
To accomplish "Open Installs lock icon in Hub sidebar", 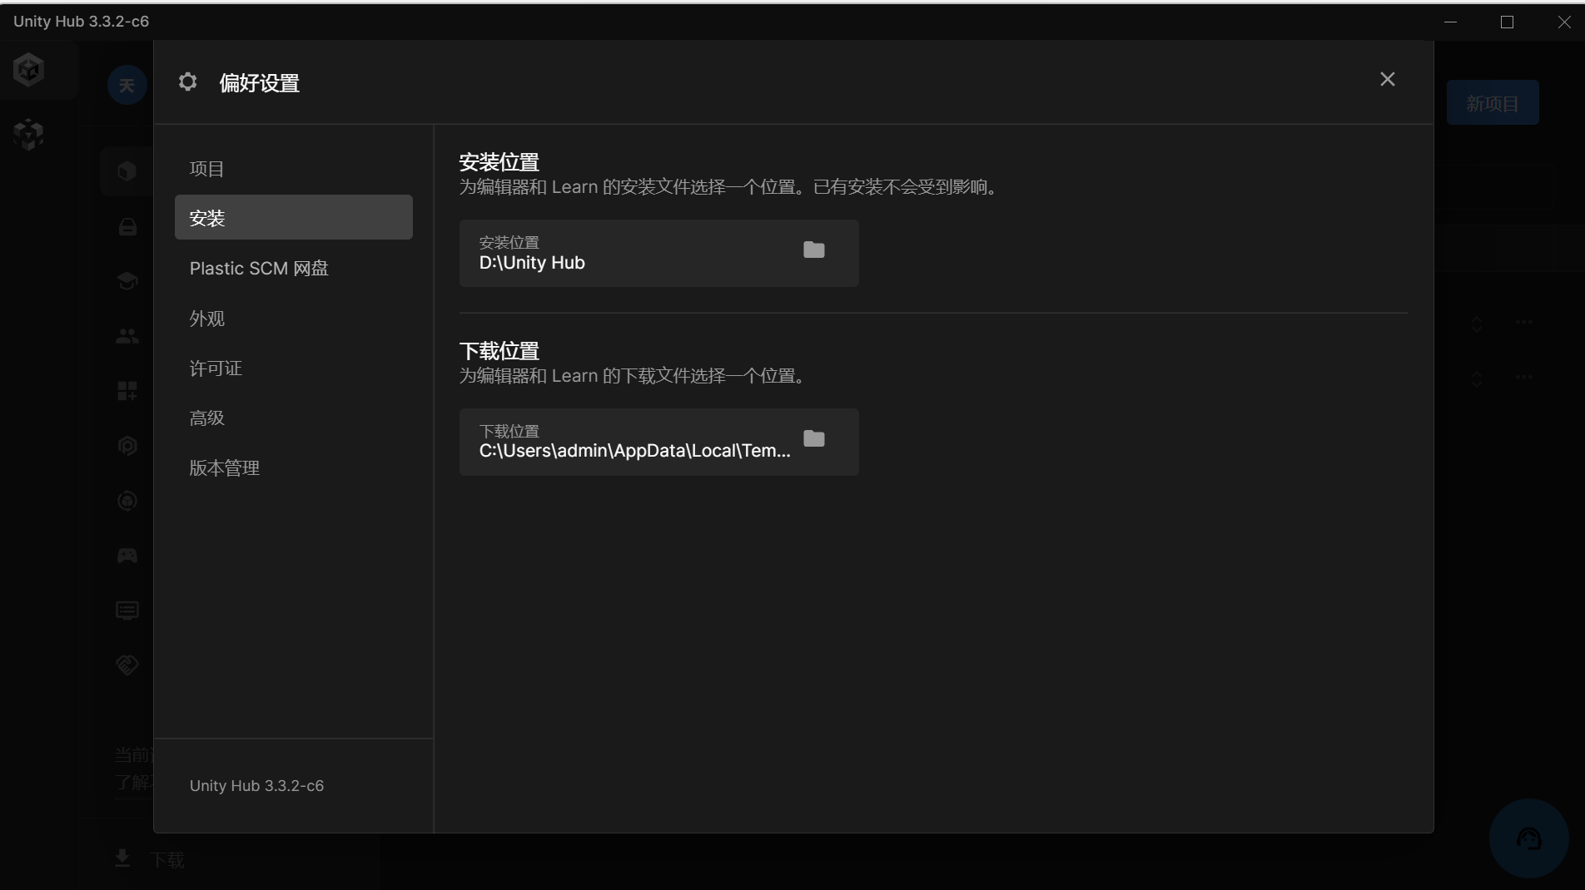I will tap(127, 226).
